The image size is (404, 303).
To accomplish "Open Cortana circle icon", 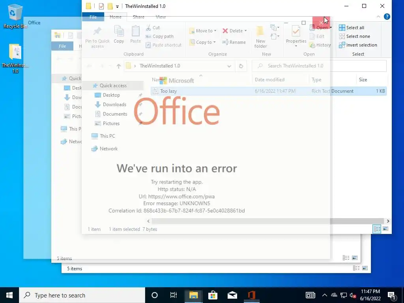I will point(155,295).
